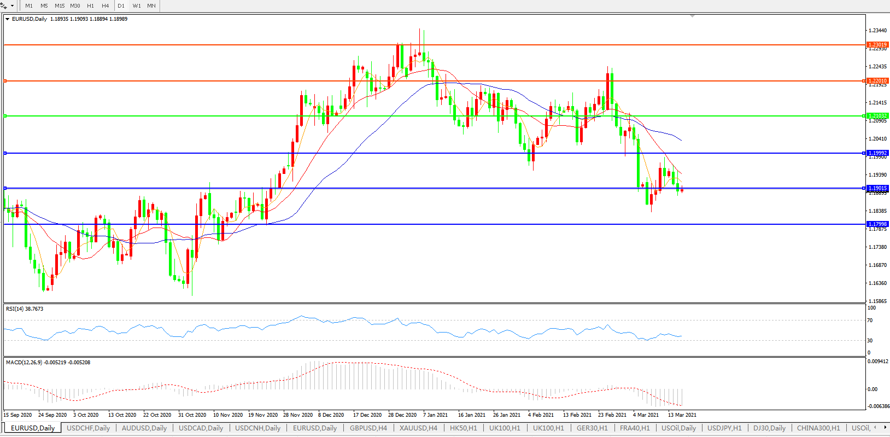
Task: Toggle the H4 timeframe button
Action: [106, 5]
